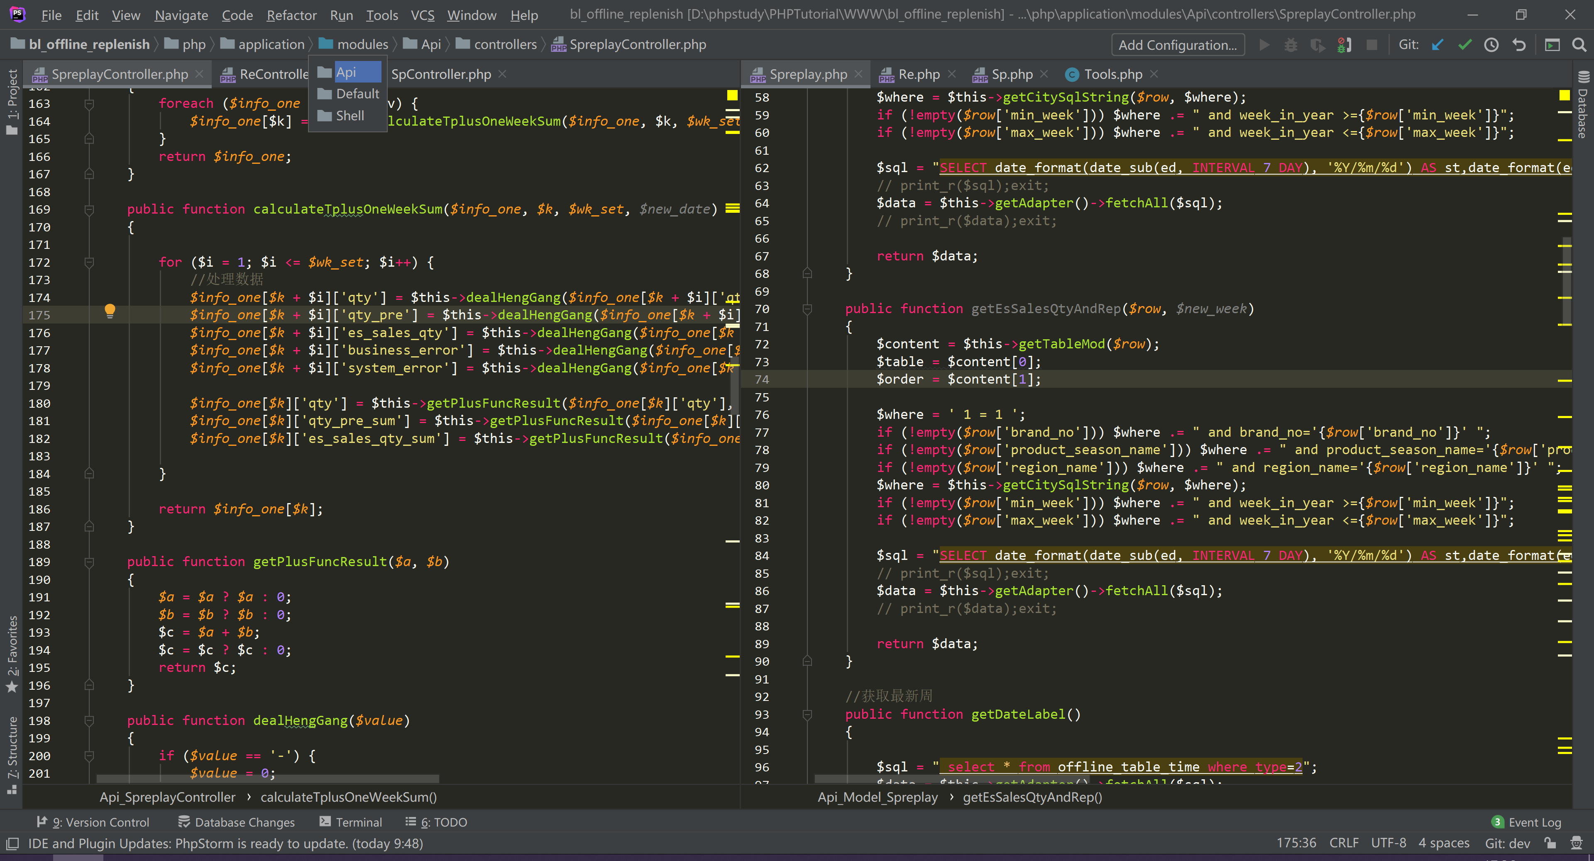Collapse the getPlusFuncResult function fold
The image size is (1594, 861).
tap(89, 562)
